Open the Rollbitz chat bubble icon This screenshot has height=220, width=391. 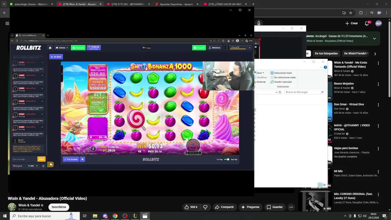[x=51, y=165]
